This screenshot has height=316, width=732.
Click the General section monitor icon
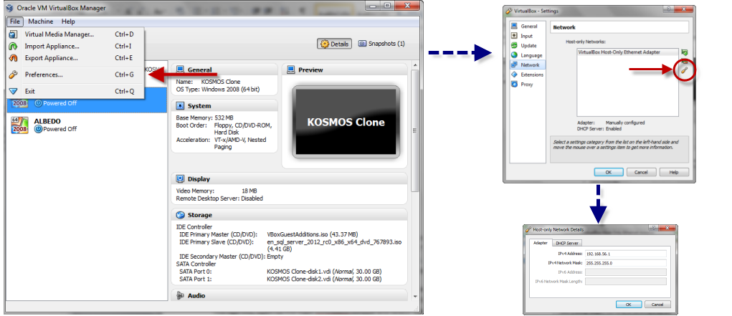(180, 70)
